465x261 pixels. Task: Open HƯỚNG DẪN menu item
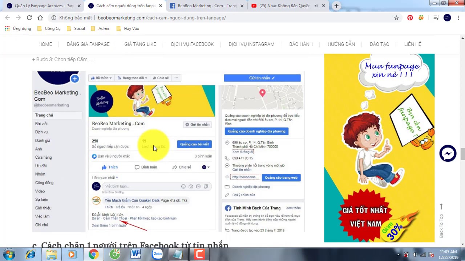pos(341,44)
